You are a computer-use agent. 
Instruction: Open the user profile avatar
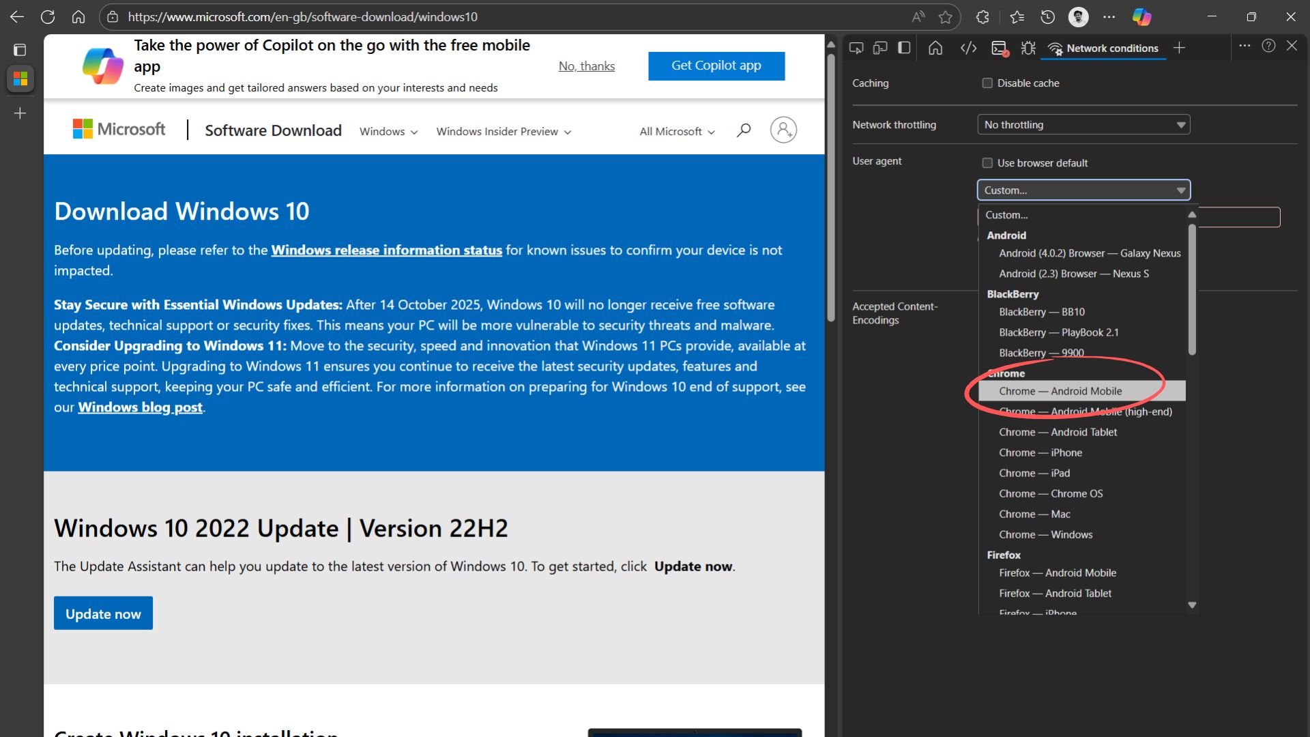click(1079, 17)
